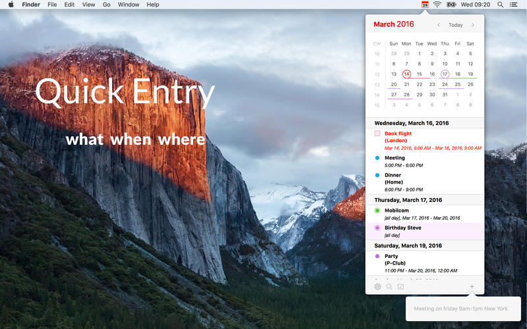
Task: Click the calendar icon in the menu bar
Action: point(425,5)
